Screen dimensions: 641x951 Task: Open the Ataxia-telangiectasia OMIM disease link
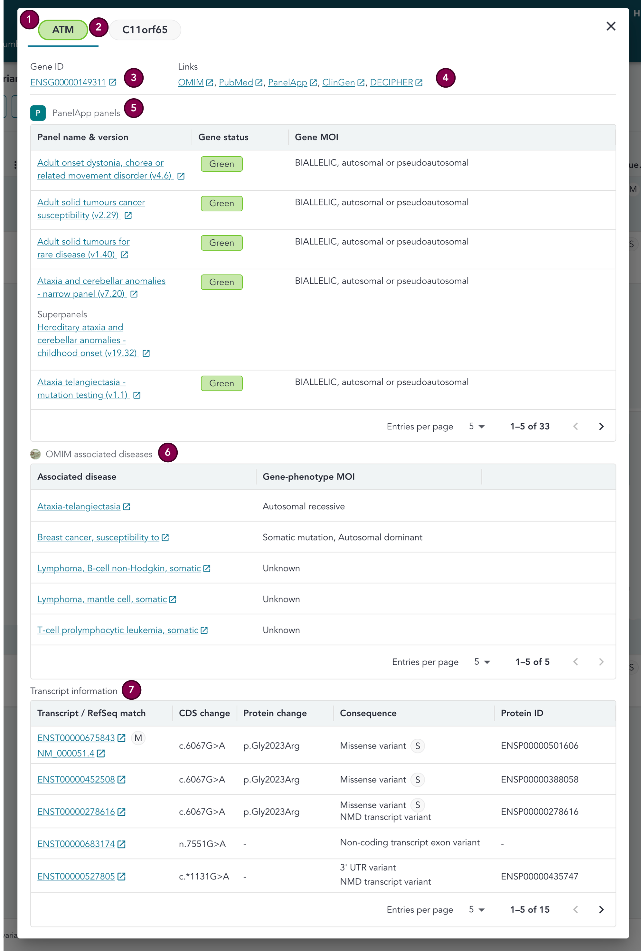tap(79, 506)
